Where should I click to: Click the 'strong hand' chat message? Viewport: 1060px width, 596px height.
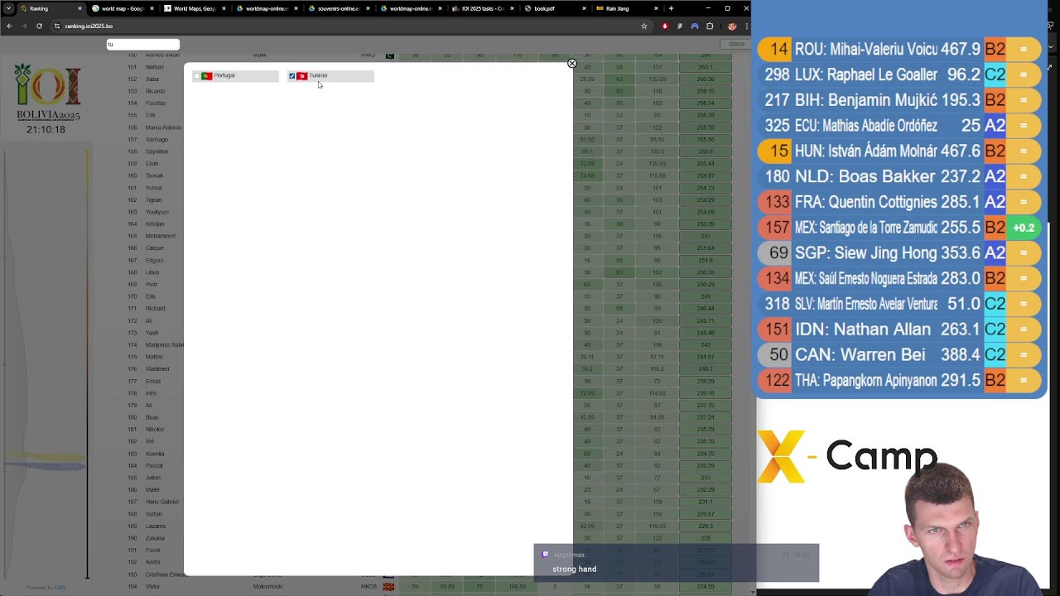(x=575, y=570)
